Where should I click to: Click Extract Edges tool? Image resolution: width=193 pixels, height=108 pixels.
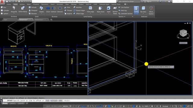(79, 10)
